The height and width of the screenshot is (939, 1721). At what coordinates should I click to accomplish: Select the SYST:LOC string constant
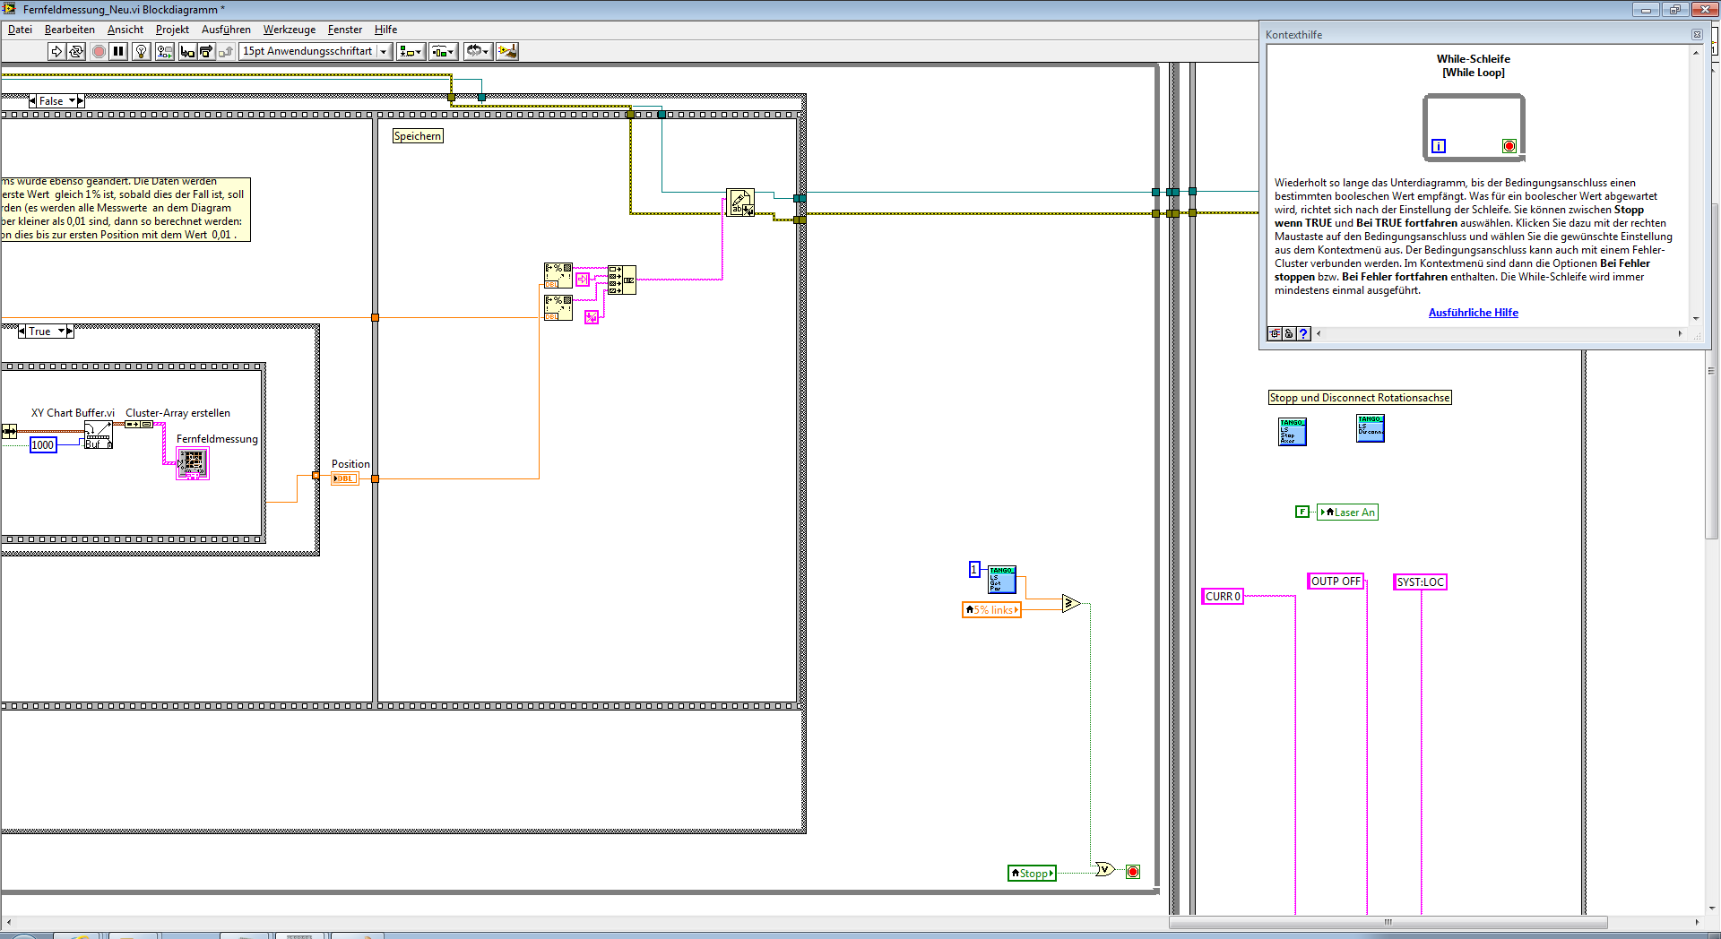click(1421, 582)
